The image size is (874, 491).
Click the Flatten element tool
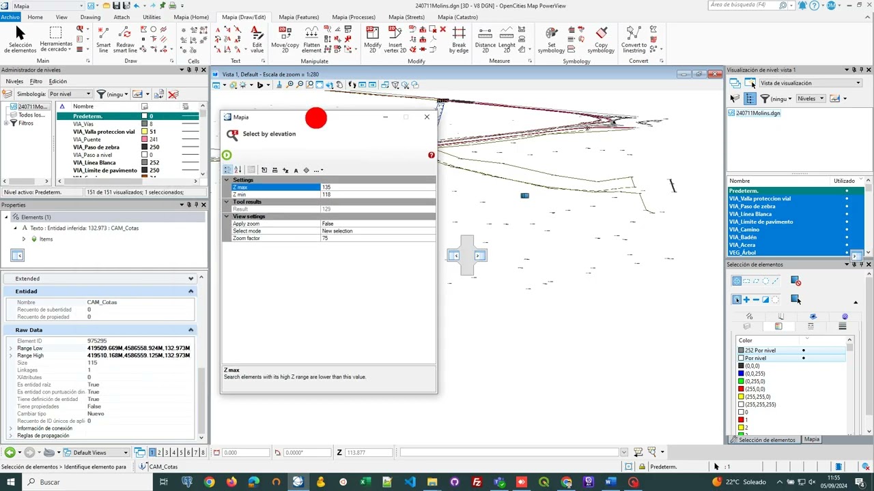pyautogui.click(x=311, y=40)
